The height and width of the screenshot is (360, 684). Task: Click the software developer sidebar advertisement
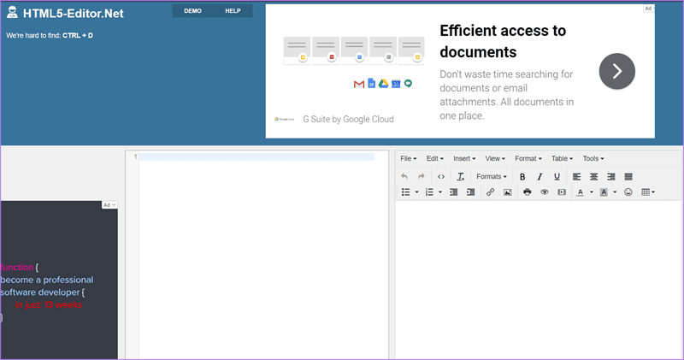59,280
